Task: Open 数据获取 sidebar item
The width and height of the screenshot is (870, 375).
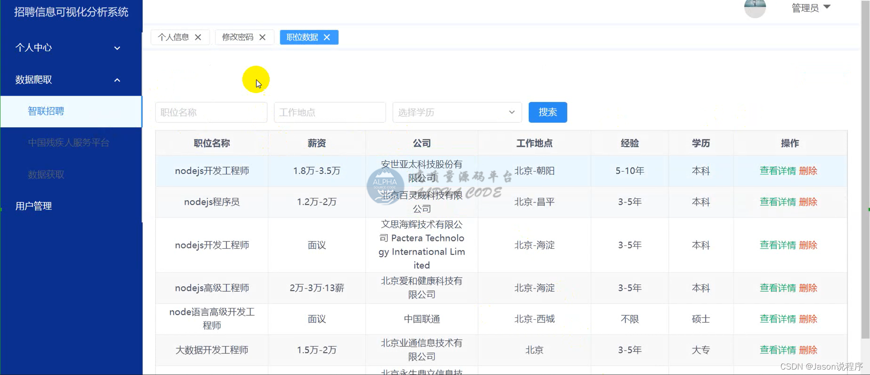Action: [71, 174]
